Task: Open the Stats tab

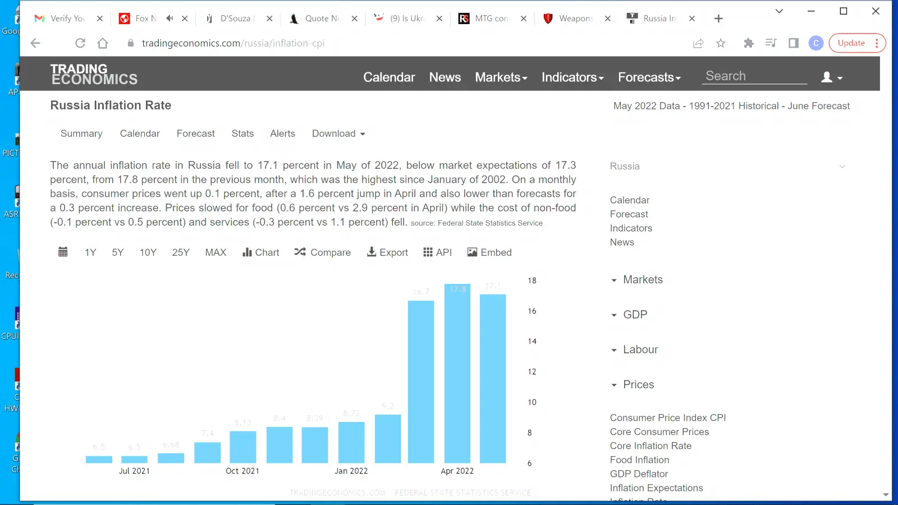Action: [x=242, y=134]
